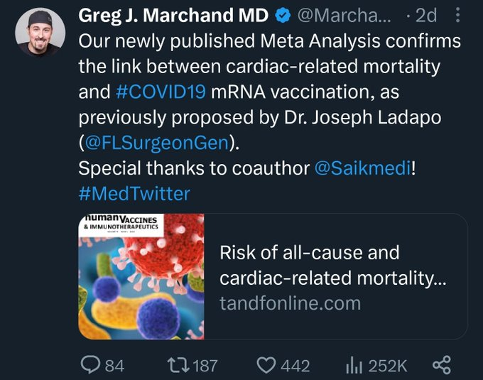
Task: Click the 252K views count
Action: 388,365
